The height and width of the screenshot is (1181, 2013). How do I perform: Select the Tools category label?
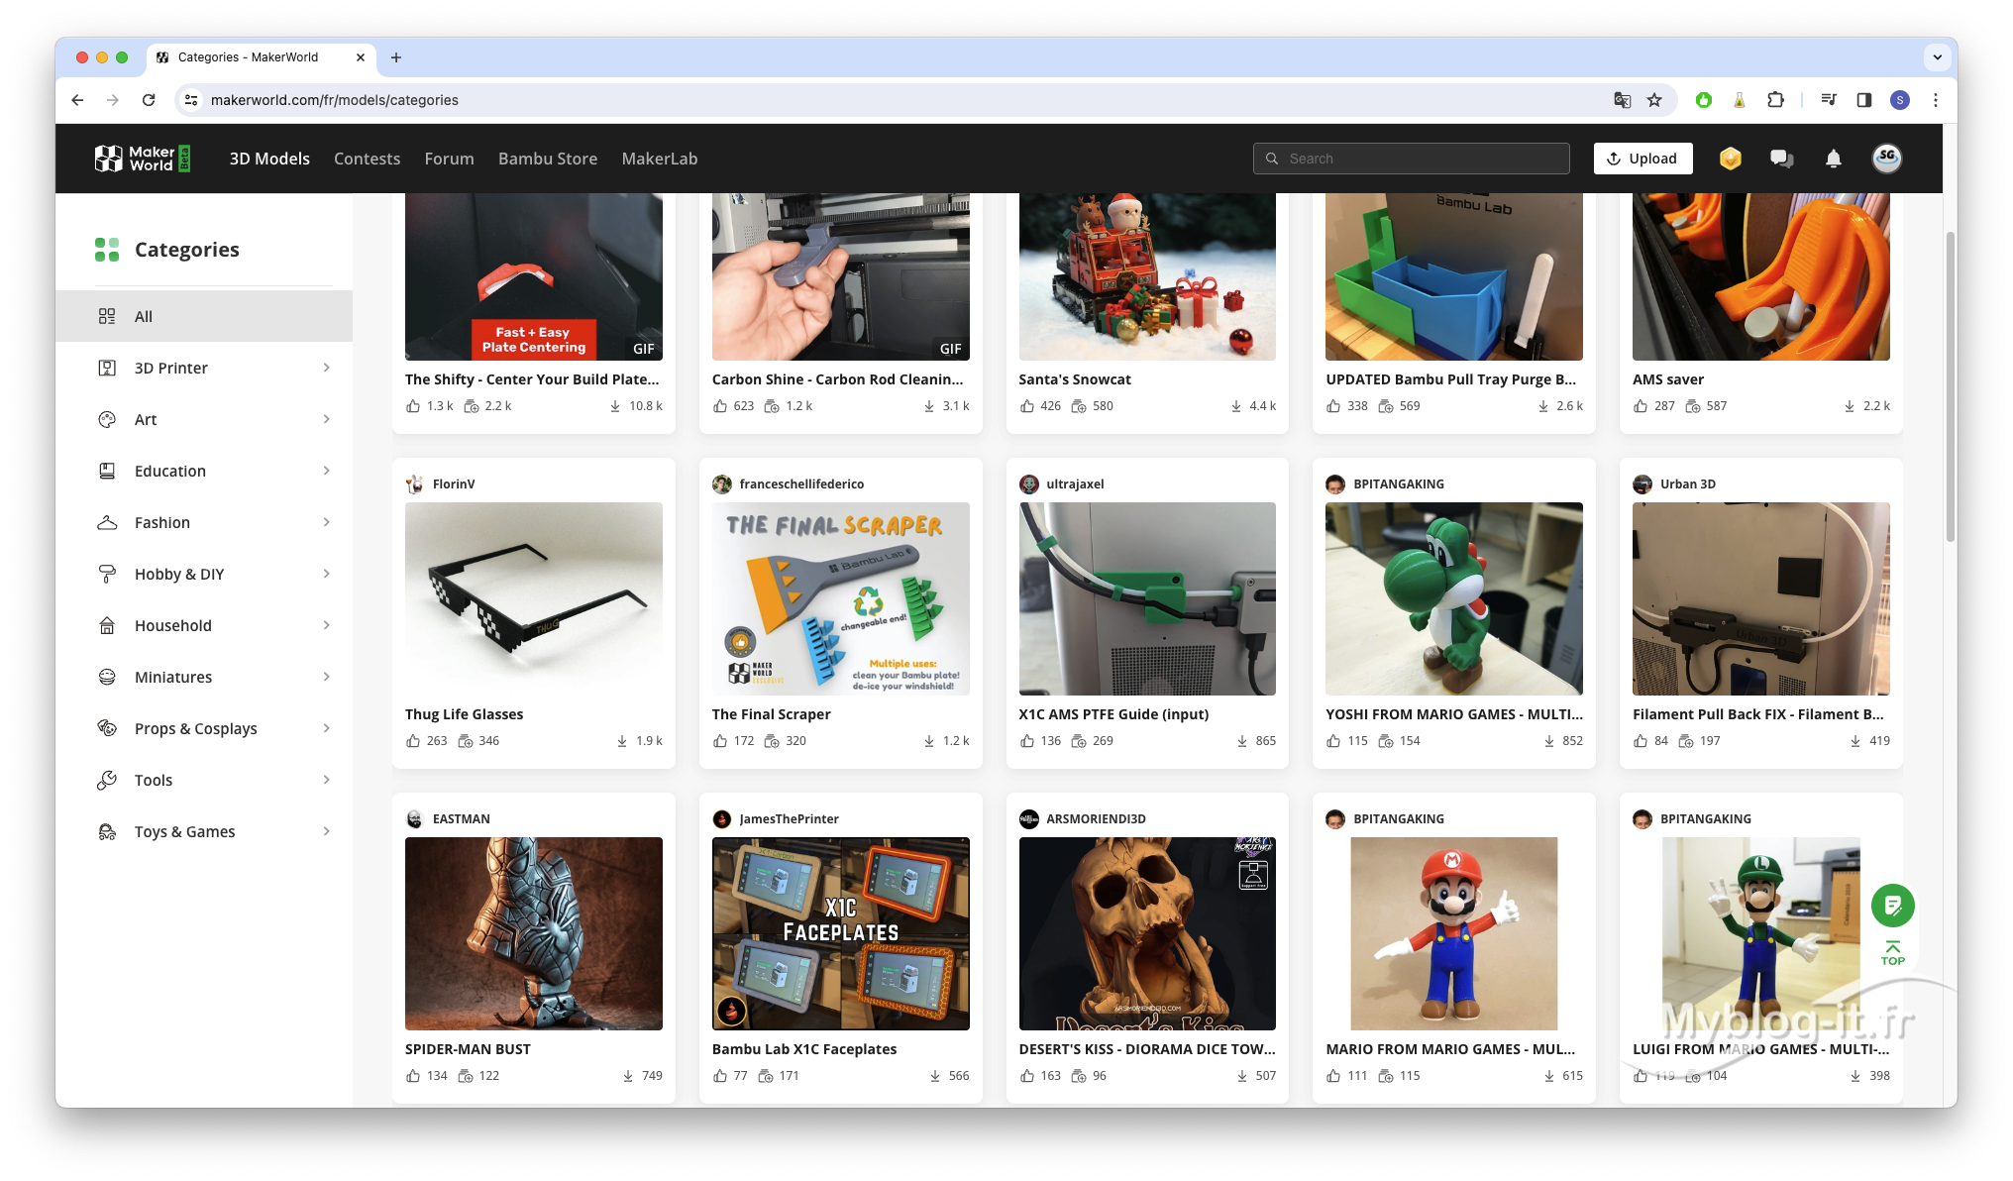154,780
